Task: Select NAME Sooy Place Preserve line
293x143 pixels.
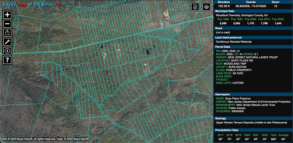Action: 233,98
